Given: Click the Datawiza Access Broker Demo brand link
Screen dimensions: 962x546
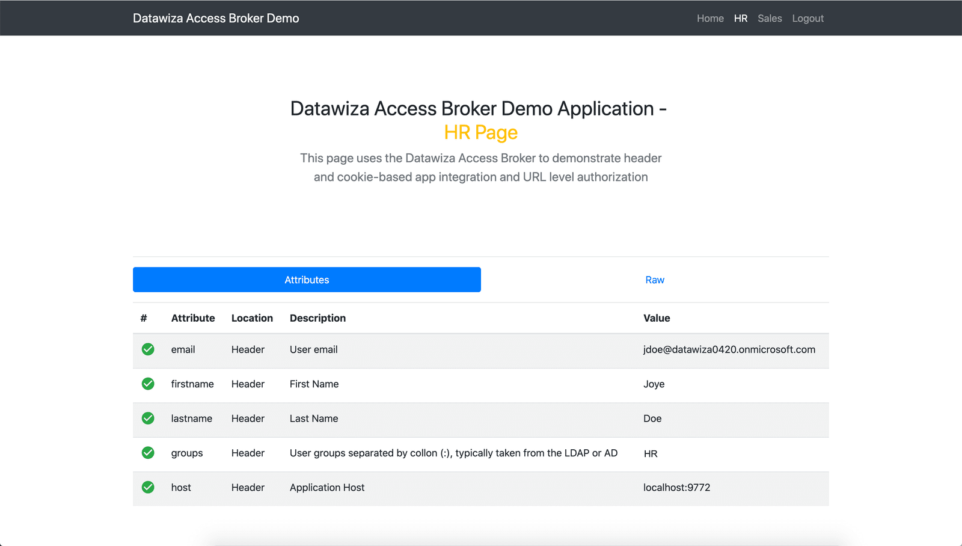Looking at the screenshot, I should (216, 18).
